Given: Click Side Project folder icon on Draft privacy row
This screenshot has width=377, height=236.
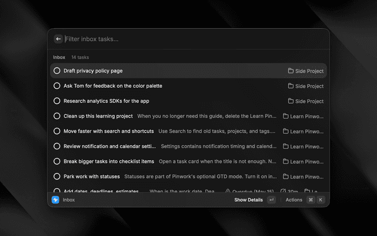Looking at the screenshot, I should [290, 71].
